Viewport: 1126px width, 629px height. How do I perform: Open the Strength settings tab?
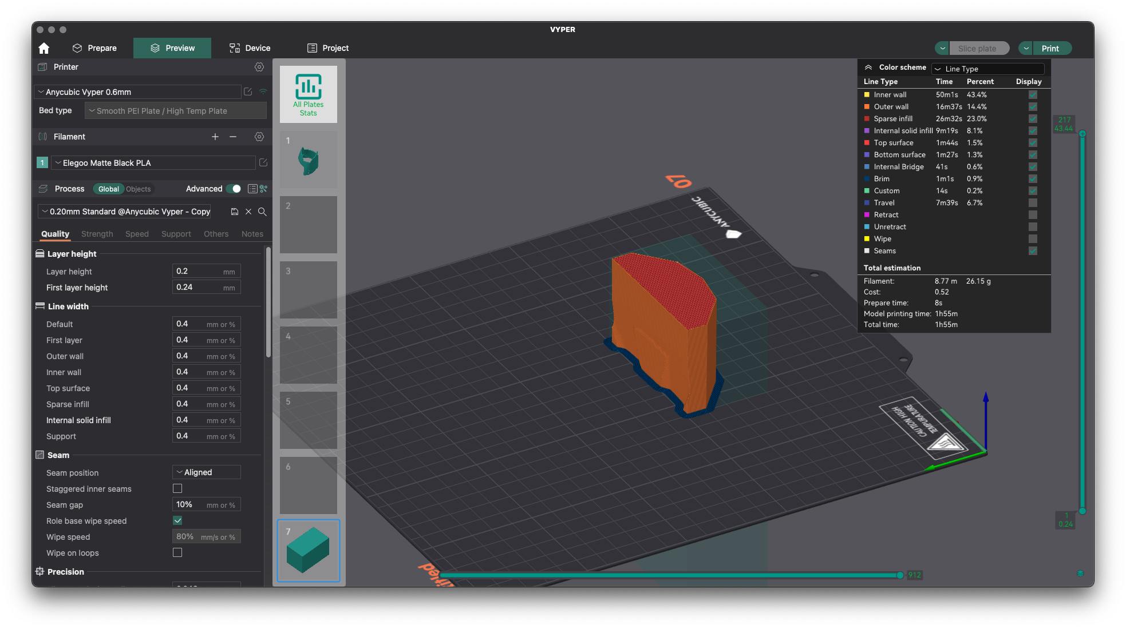click(97, 234)
